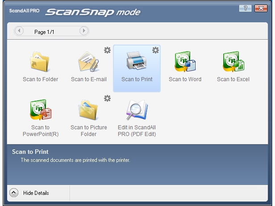Choose the Scan to E-mail envelope icon
This screenshot has height=206, width=275.
pyautogui.click(x=88, y=62)
